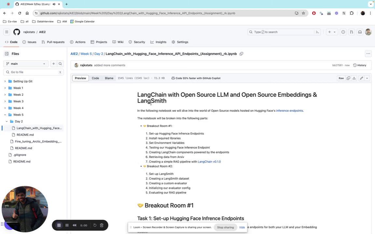Open the Raw file view
Screen dimensions: 375x234
click(341, 78)
